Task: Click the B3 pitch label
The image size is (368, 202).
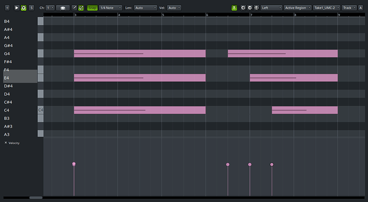Action: click(x=6, y=119)
